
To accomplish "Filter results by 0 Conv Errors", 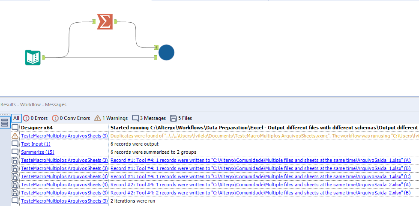I will (71, 118).
